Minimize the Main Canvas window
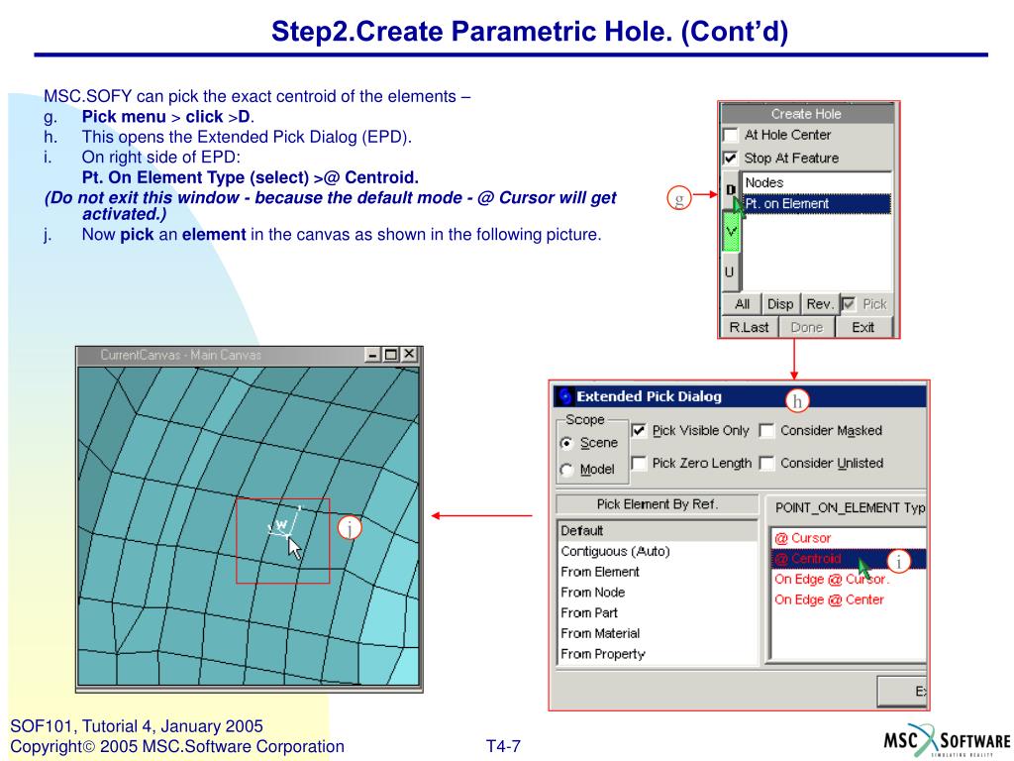1014x761 pixels. [x=372, y=355]
